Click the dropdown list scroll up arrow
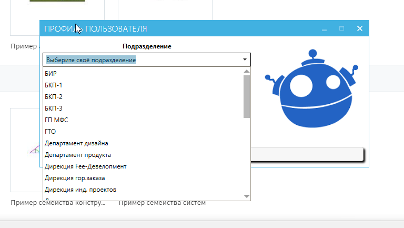 tap(247, 71)
